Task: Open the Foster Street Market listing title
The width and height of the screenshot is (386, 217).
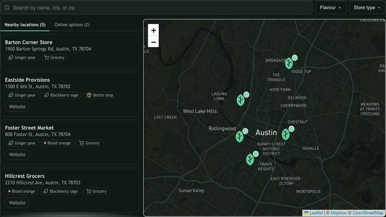Action: click(29, 128)
